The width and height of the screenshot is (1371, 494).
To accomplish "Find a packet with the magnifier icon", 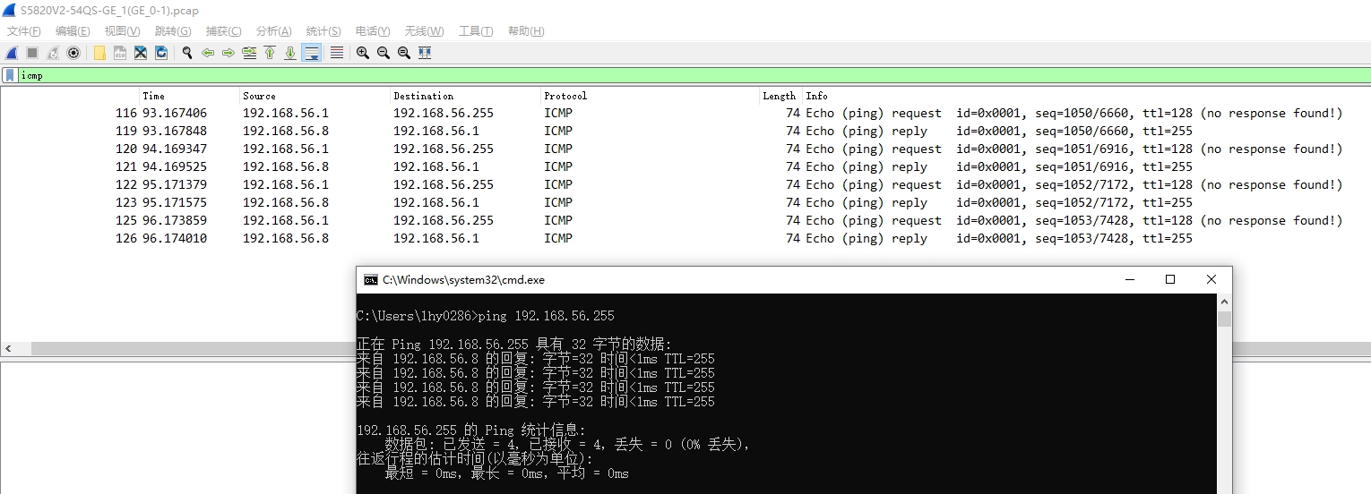I will point(187,53).
